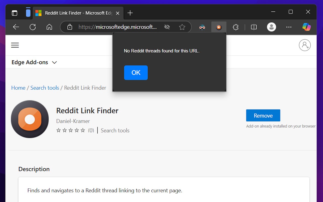The image size is (323, 202).
Task: Go to Home breadcrumb link
Action: point(18,88)
